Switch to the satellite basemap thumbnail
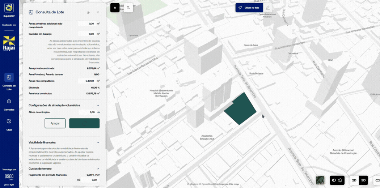 pos(320,180)
